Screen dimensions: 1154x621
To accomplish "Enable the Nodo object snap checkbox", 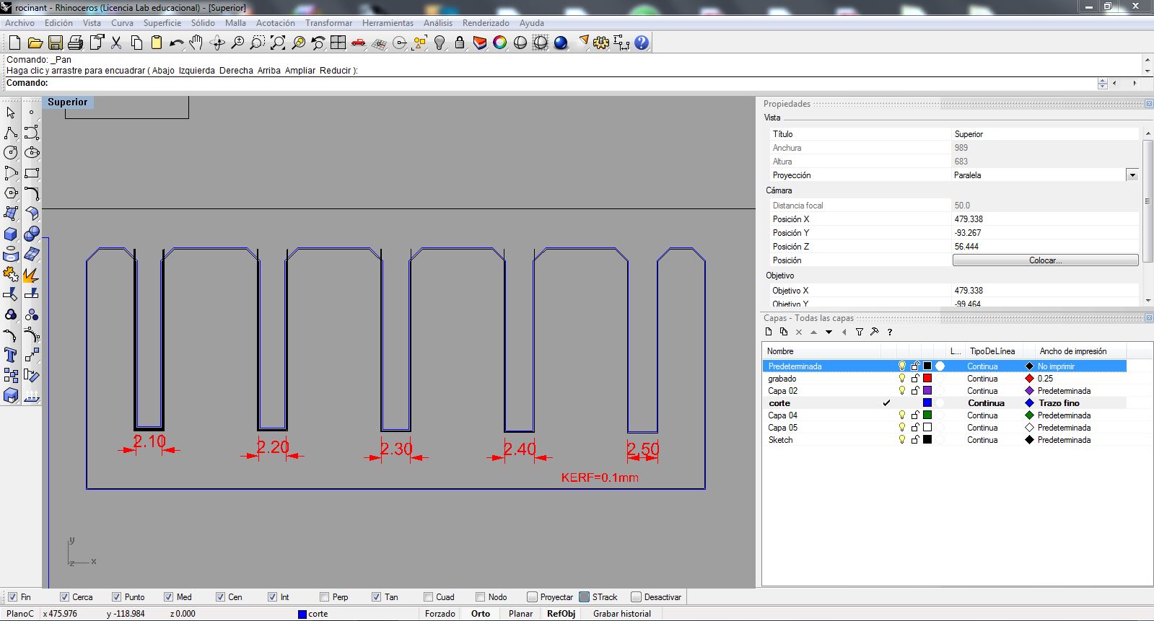I will [x=480, y=596].
